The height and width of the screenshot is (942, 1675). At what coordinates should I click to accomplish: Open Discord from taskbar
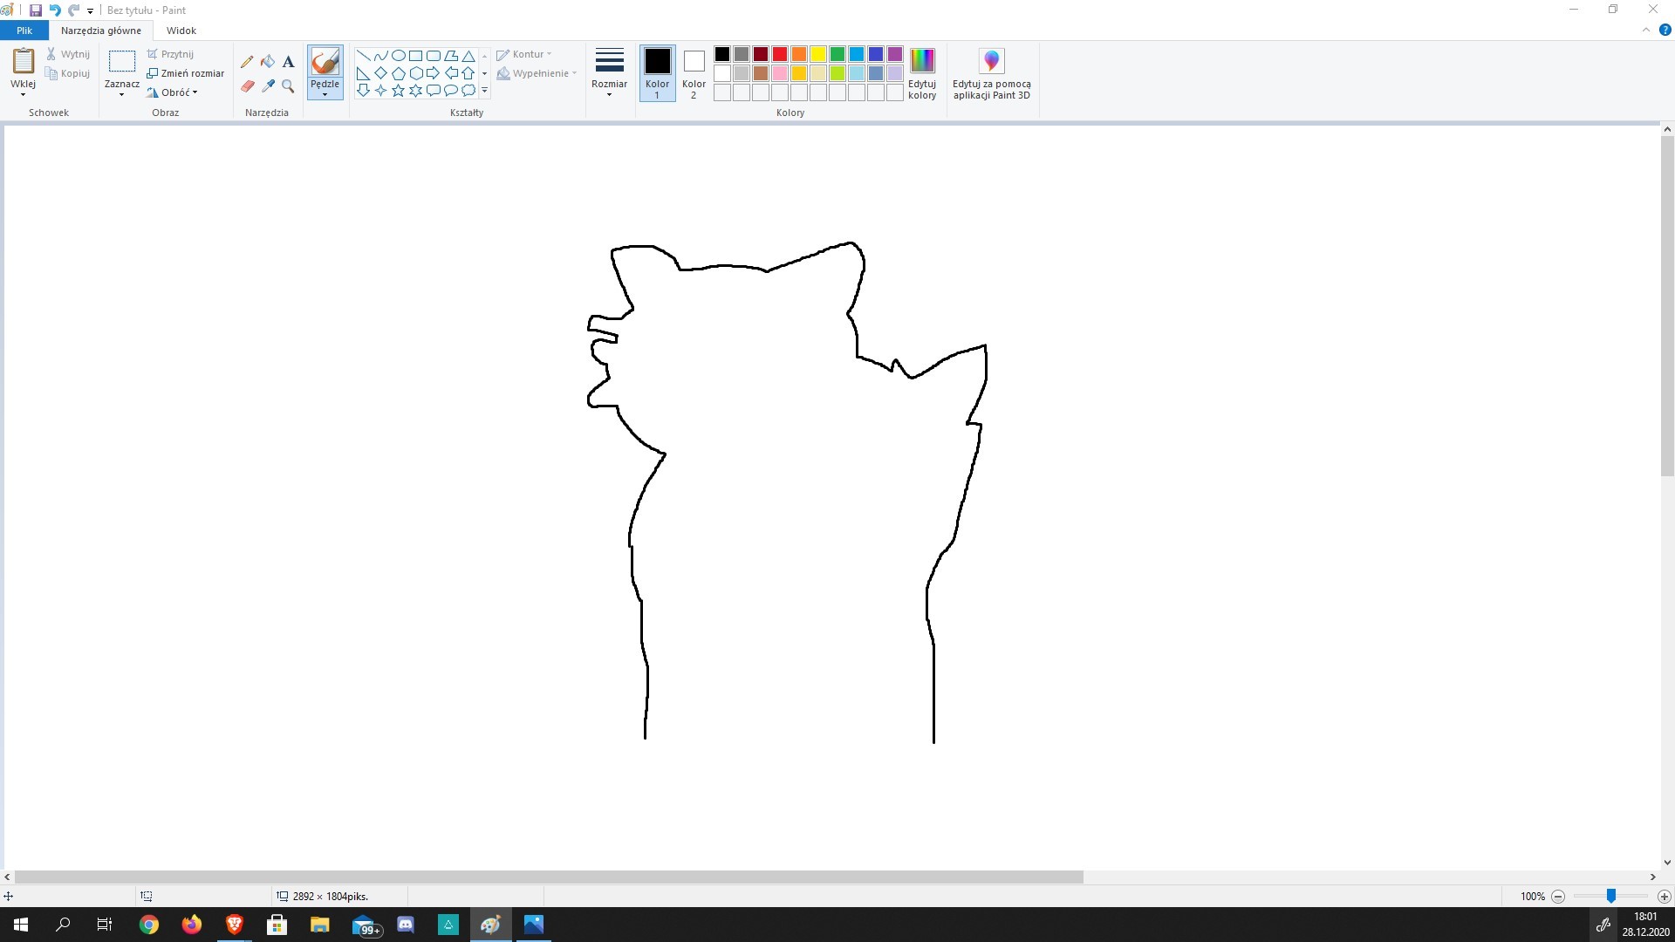click(x=406, y=925)
